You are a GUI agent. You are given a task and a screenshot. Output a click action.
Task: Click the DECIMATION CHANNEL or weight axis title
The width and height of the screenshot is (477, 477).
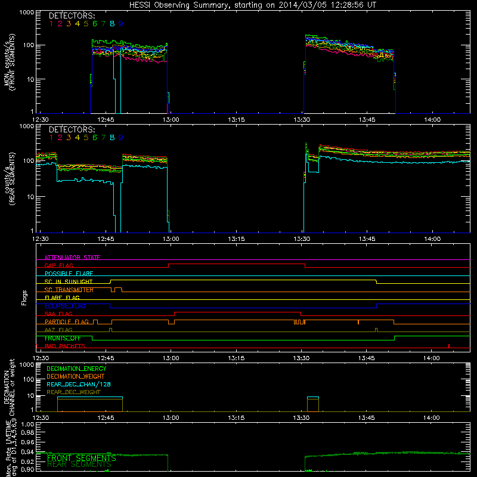click(x=9, y=387)
